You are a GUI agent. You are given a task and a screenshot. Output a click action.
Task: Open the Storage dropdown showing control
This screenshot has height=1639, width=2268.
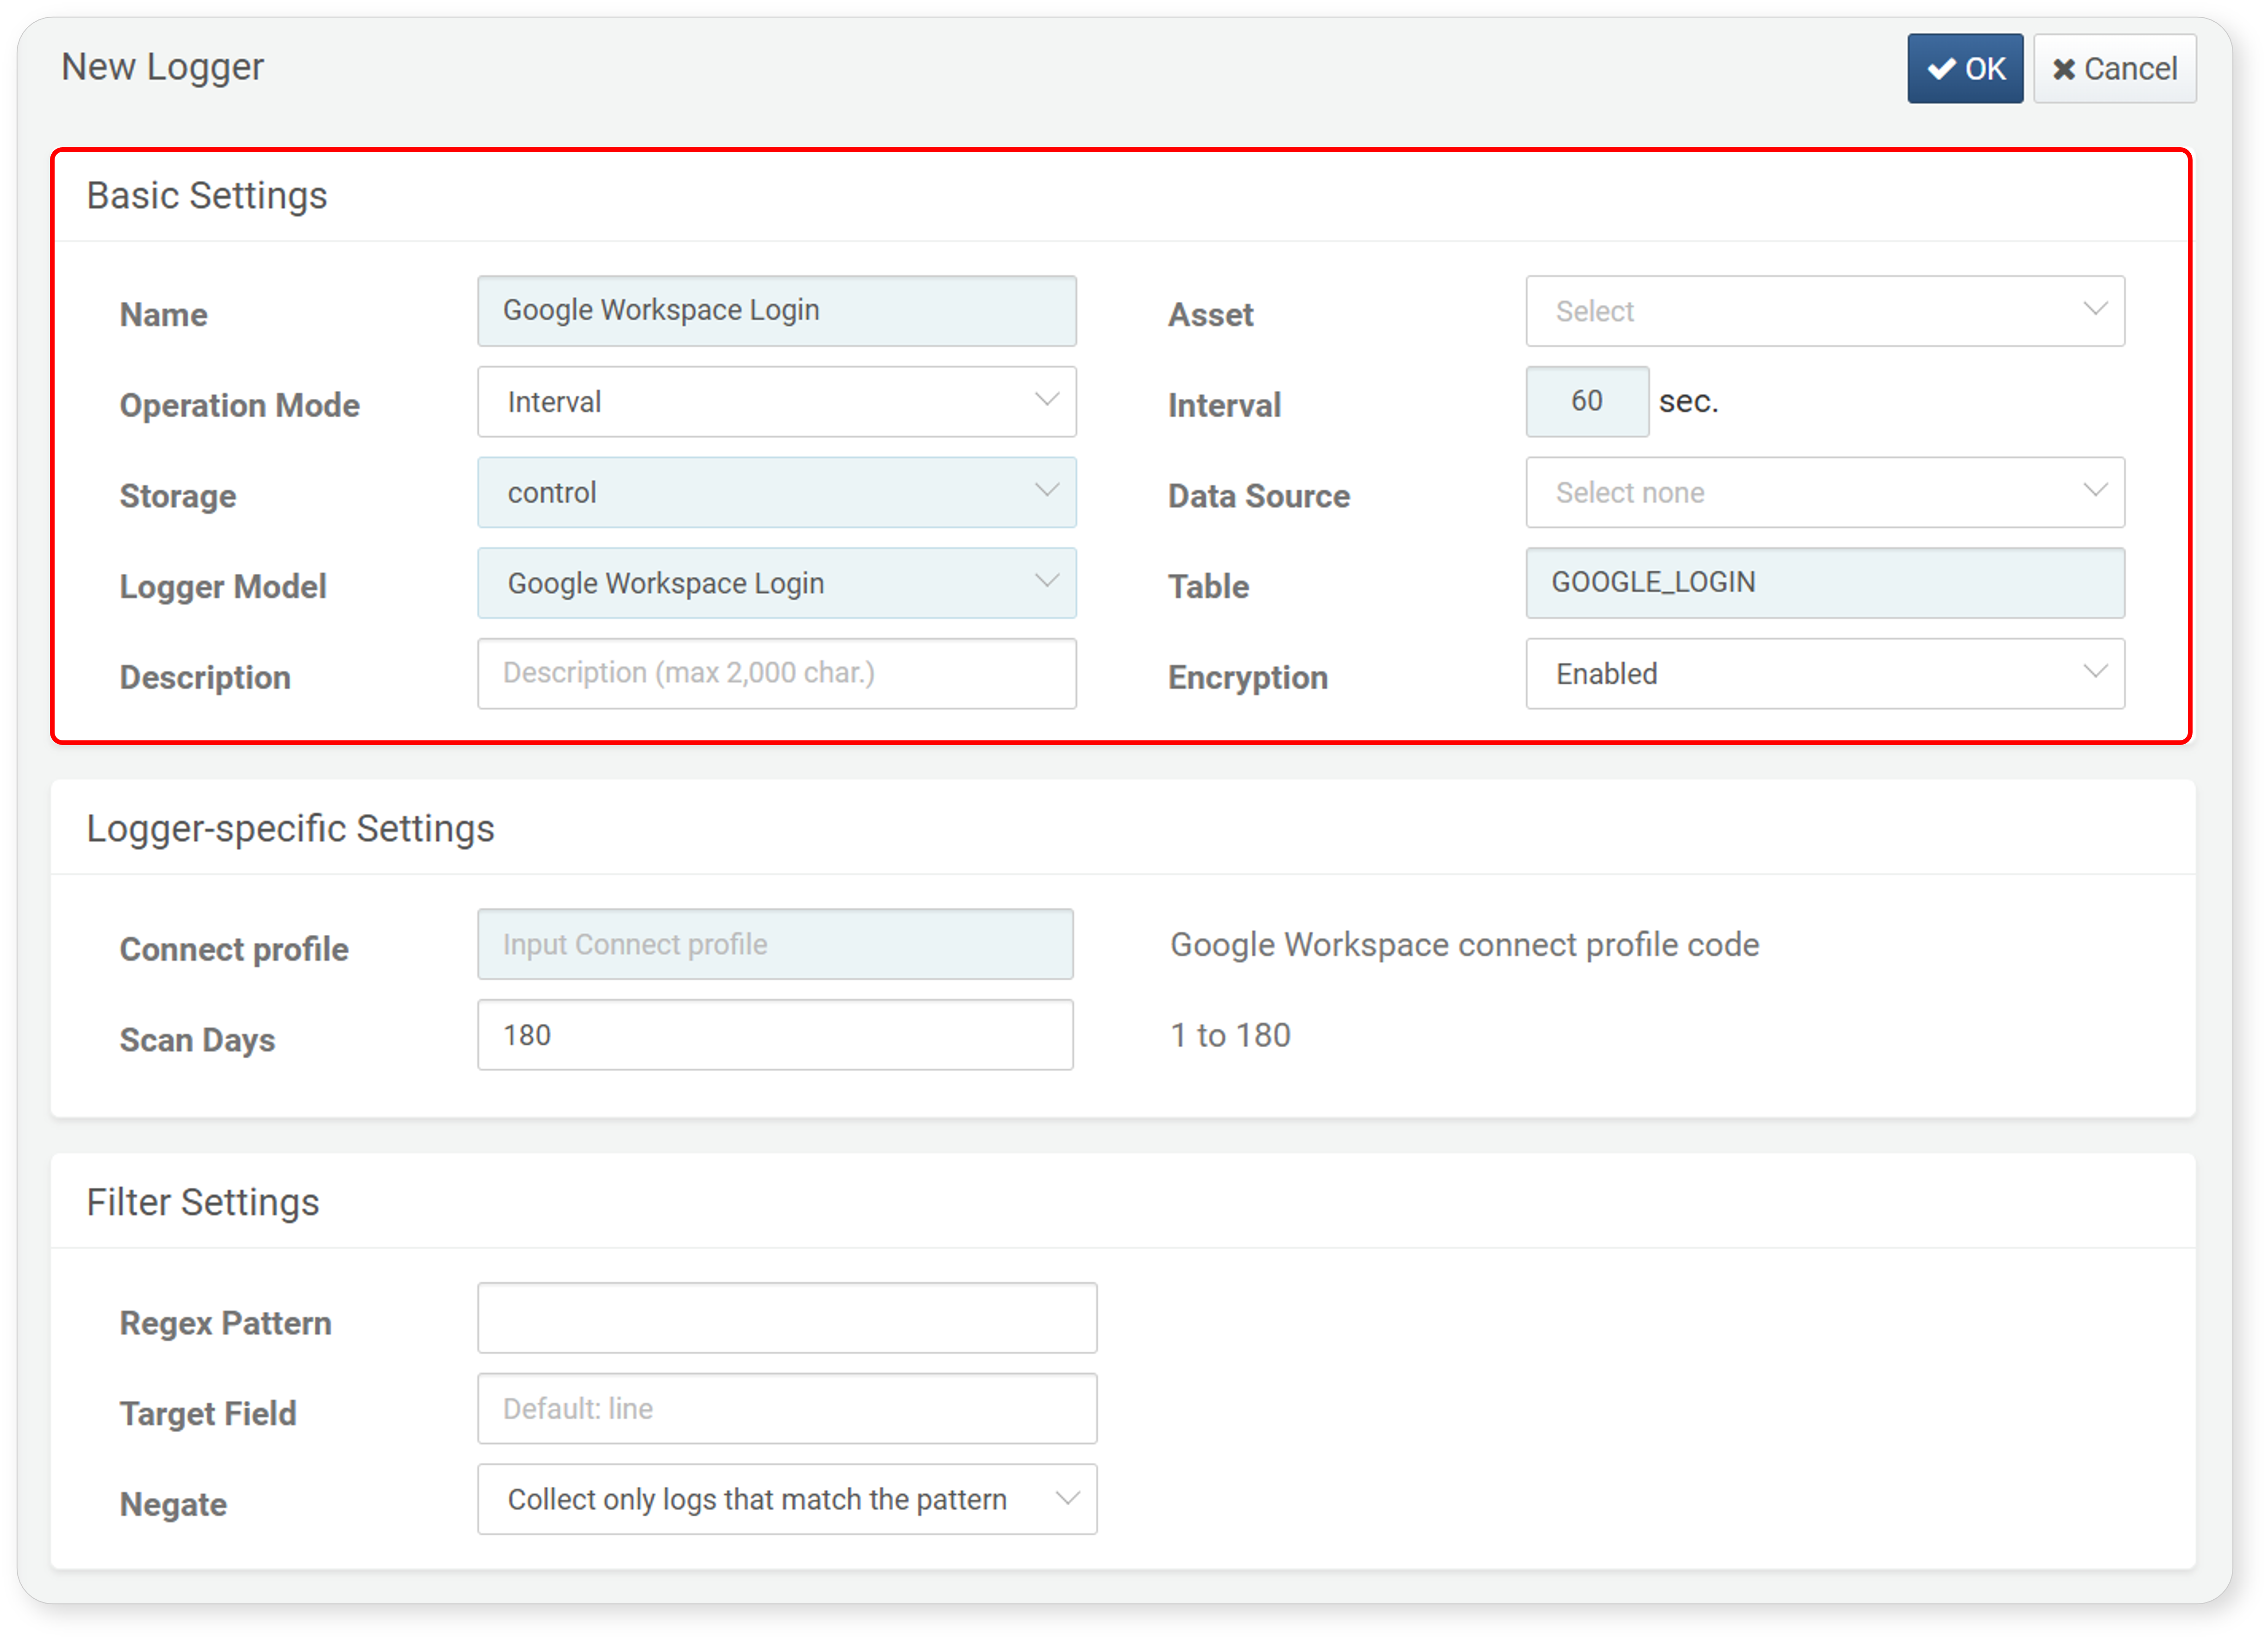776,493
